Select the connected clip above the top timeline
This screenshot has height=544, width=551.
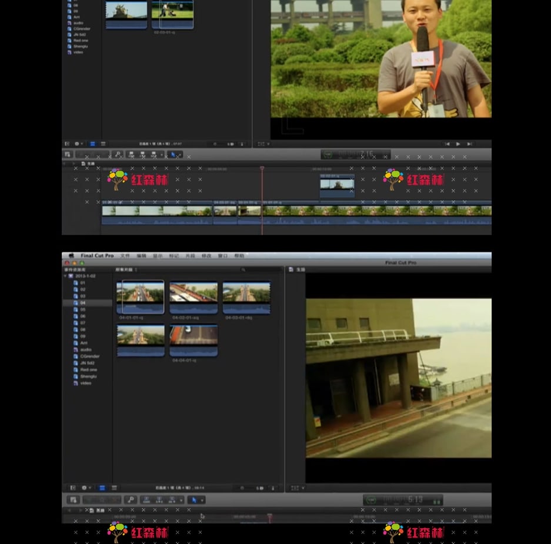(337, 186)
